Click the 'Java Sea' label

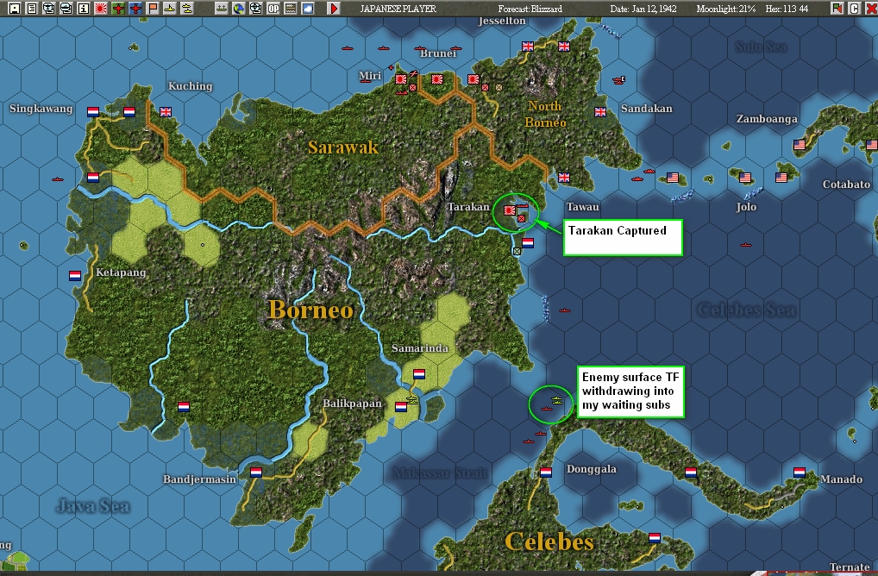click(x=93, y=506)
